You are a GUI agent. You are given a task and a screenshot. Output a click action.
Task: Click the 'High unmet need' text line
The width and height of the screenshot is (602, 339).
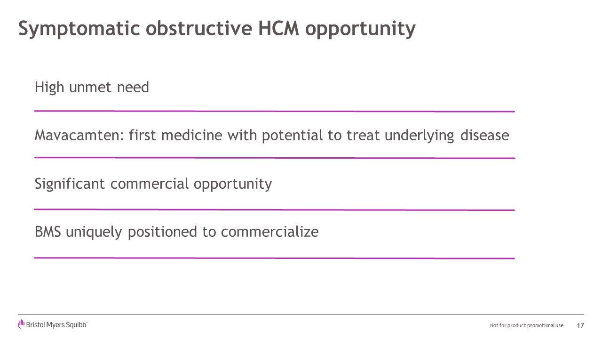coord(92,87)
